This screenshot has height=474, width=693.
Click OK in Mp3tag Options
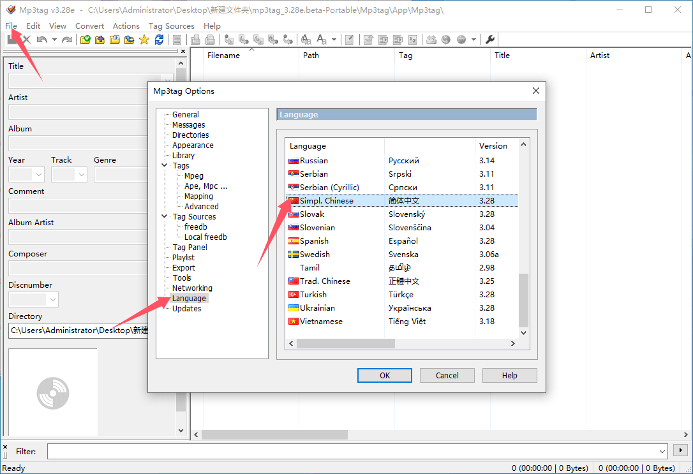pyautogui.click(x=384, y=375)
